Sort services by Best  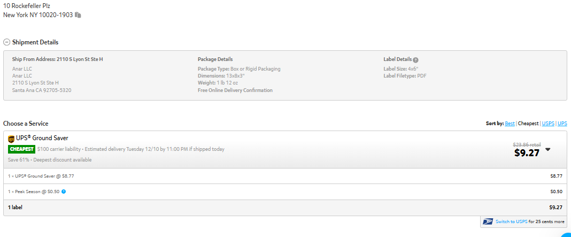click(x=510, y=124)
